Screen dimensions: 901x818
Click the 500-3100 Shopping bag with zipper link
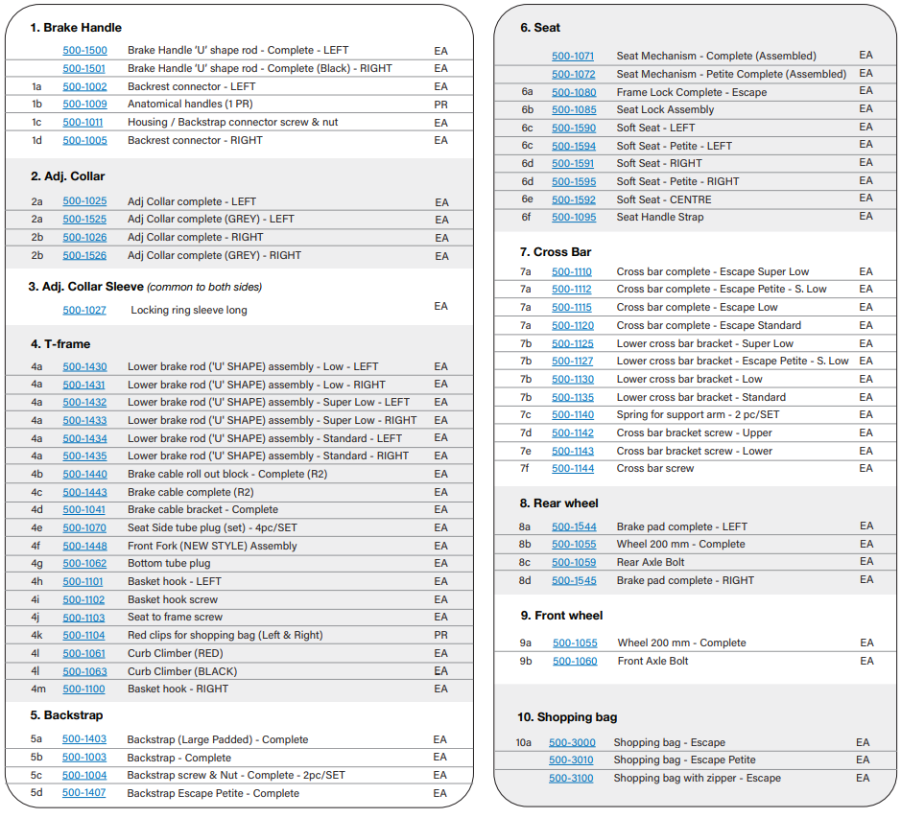pos(571,779)
